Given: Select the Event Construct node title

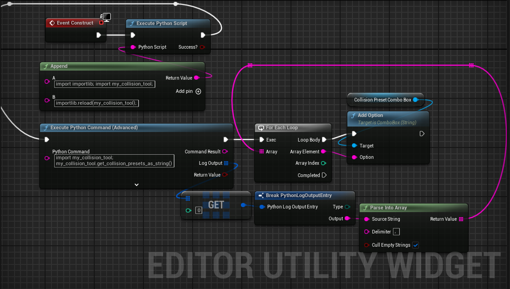Looking at the screenshot, I should coord(75,23).
